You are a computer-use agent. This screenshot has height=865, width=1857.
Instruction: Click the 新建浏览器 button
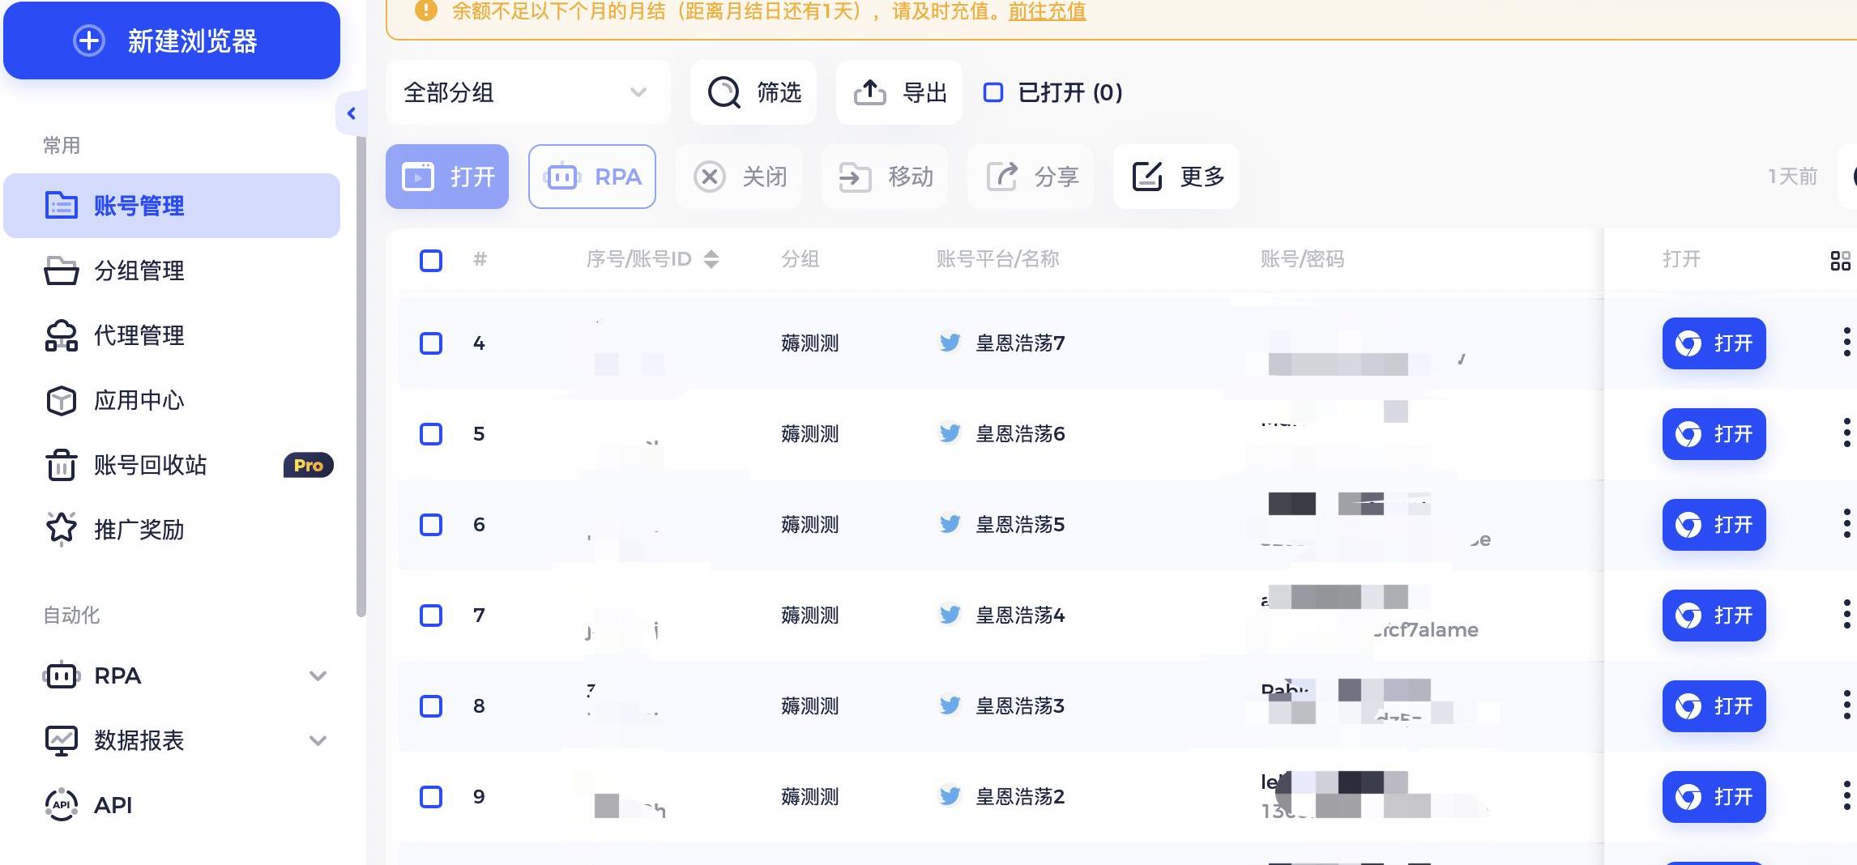click(172, 40)
